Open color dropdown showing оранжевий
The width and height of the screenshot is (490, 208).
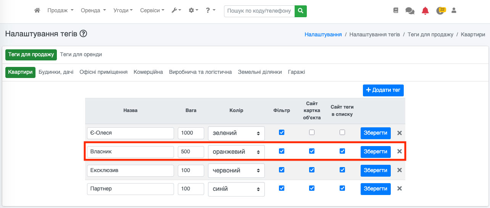236,152
